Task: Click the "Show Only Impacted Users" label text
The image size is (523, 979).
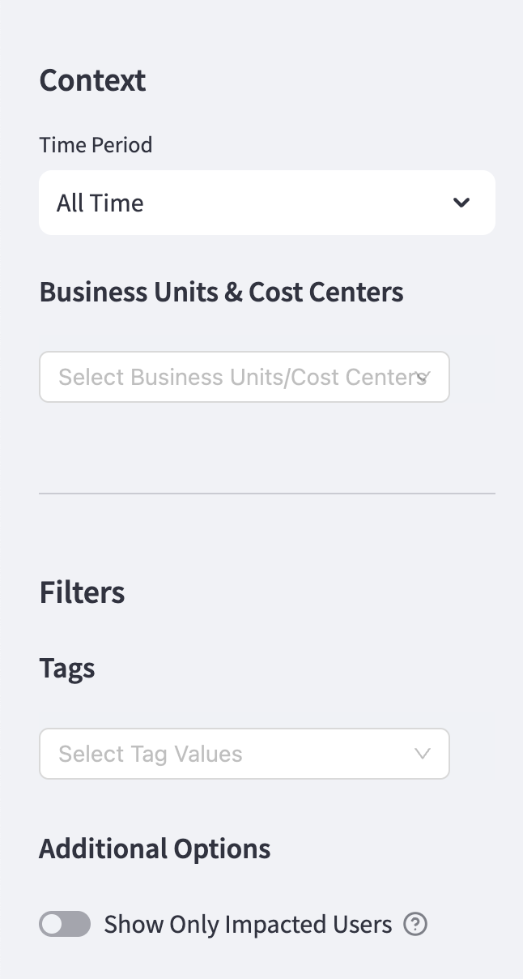Action: (x=248, y=924)
